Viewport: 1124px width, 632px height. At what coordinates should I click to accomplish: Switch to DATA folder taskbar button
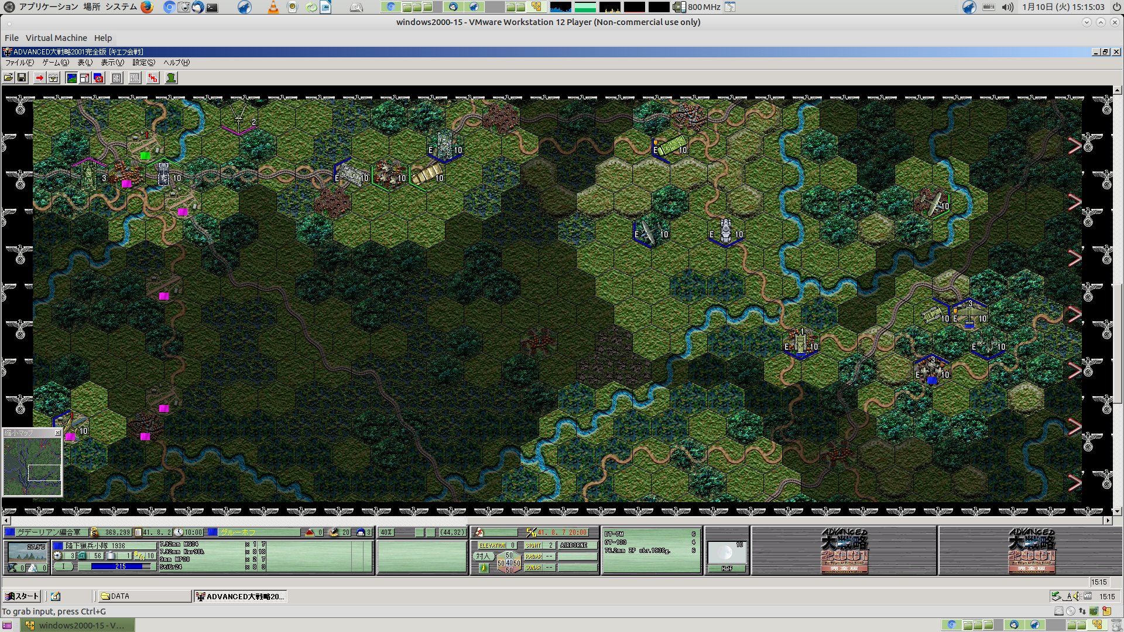coord(145,596)
